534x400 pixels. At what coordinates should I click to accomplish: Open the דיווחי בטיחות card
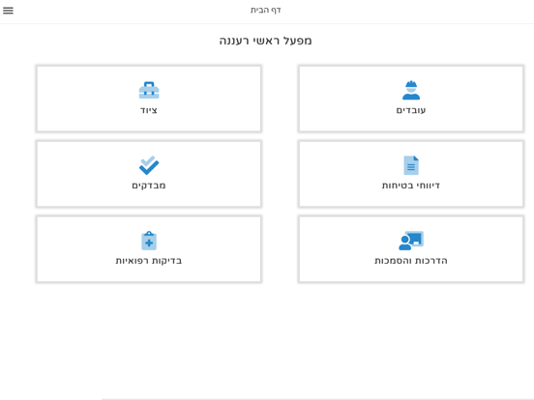[411, 174]
